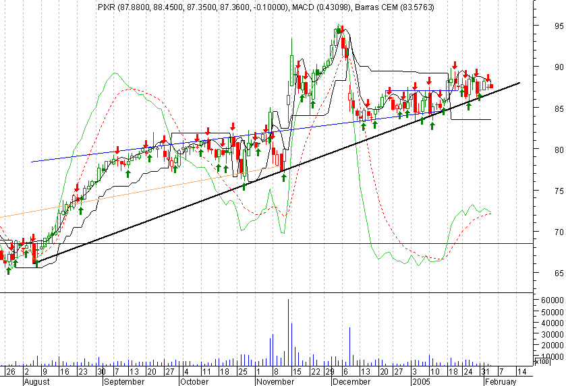Click the 75 price axis value
The height and width of the screenshot is (386, 566).
pyautogui.click(x=559, y=191)
